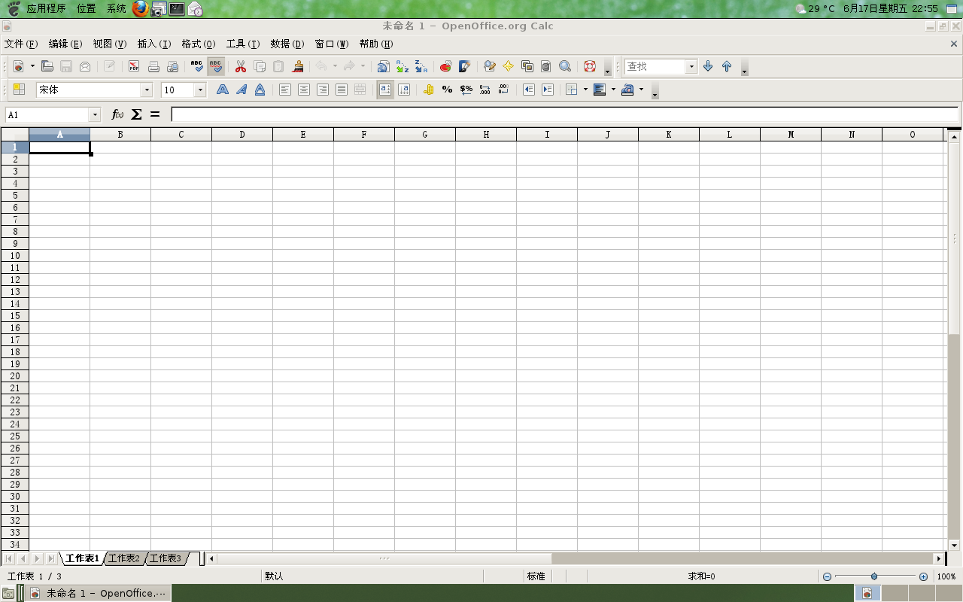Screen dimensions: 963x602
Task: Open Zoom magnifier icon
Action: 565,66
